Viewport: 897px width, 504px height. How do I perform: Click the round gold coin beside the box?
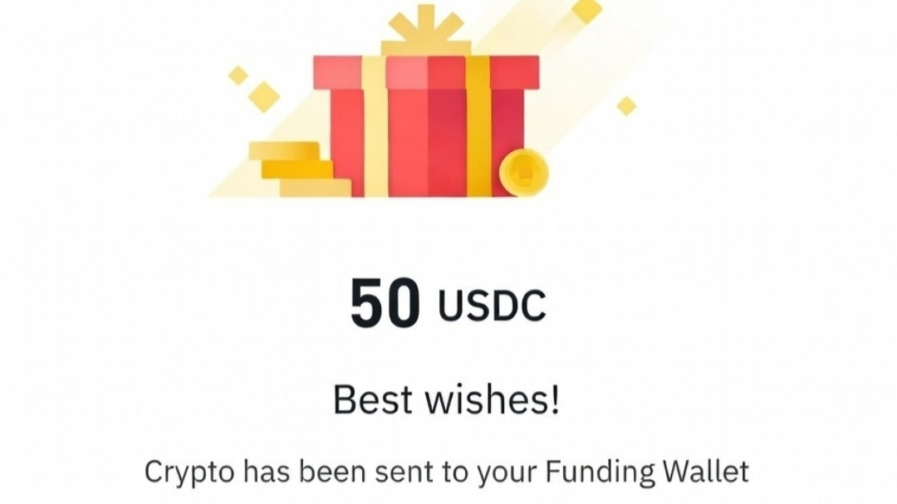tap(523, 173)
